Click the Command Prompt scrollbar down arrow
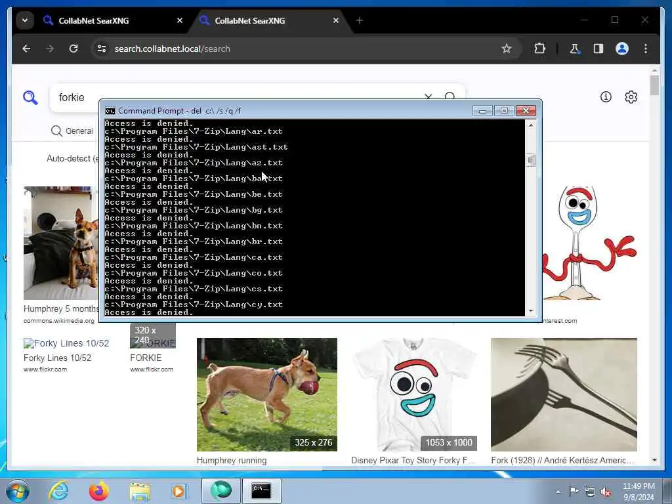 530,311
